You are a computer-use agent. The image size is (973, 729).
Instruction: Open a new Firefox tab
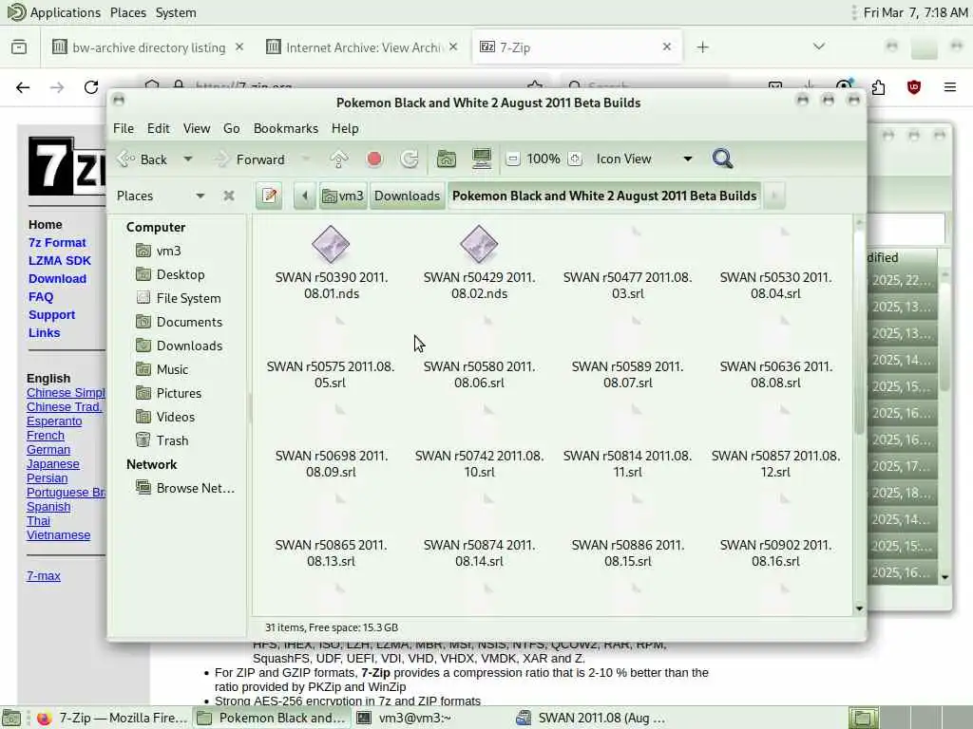[x=702, y=47]
